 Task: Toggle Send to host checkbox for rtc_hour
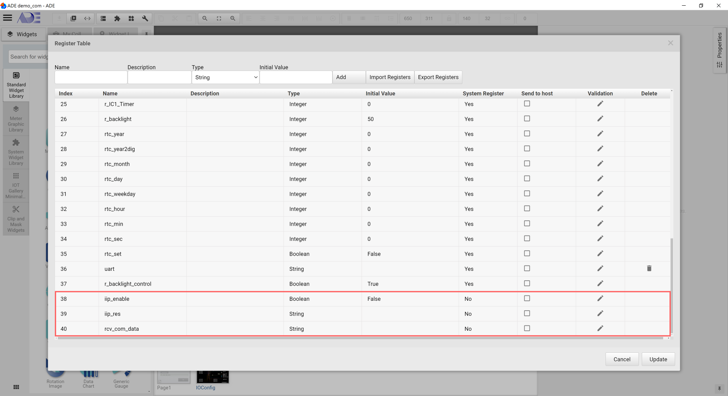click(527, 209)
